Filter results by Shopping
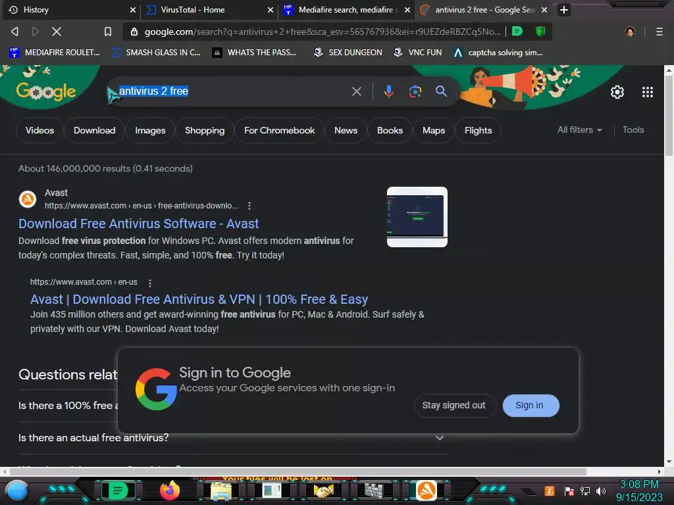Image resolution: width=674 pixels, height=505 pixels. click(205, 130)
